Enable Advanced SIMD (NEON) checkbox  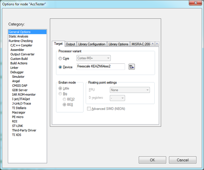[x=89, y=109]
